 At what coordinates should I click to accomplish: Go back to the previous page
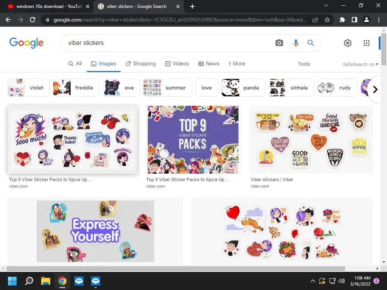8,20
